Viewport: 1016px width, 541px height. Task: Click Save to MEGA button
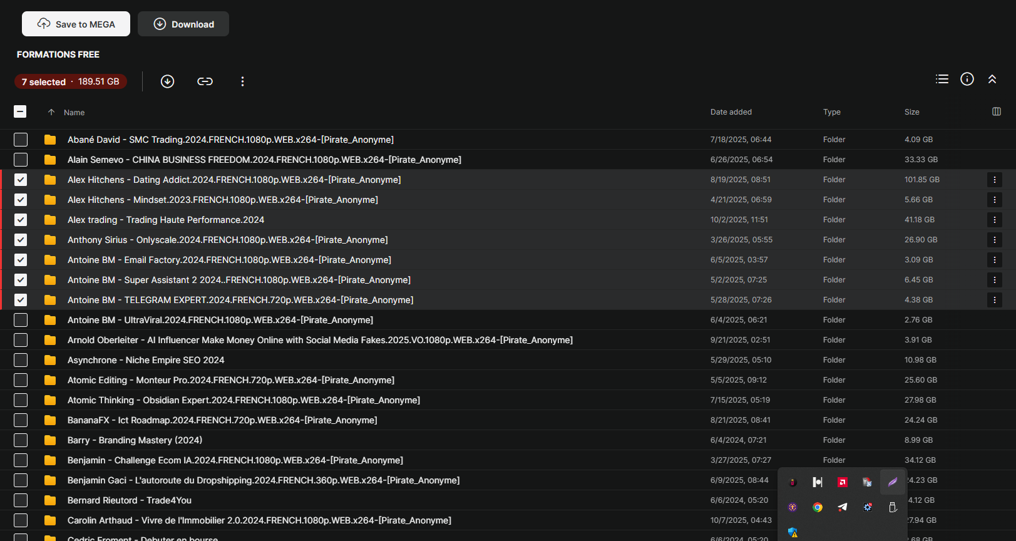76,24
